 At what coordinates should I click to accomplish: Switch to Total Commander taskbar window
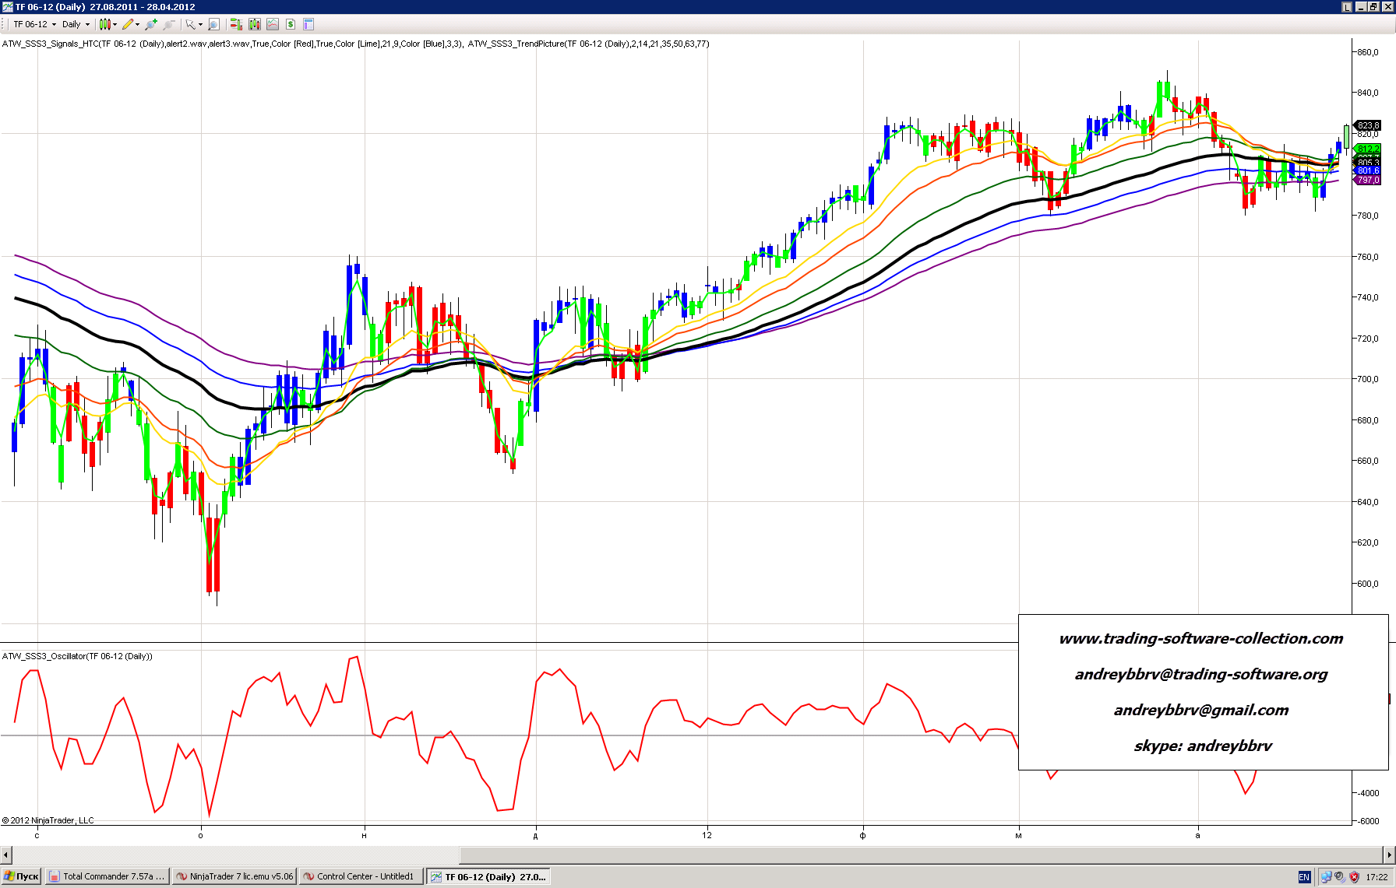pyautogui.click(x=108, y=876)
